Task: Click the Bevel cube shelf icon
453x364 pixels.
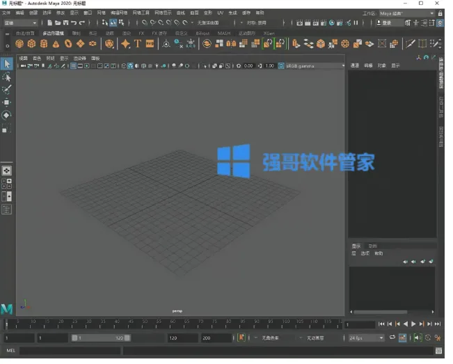Action: (321, 44)
